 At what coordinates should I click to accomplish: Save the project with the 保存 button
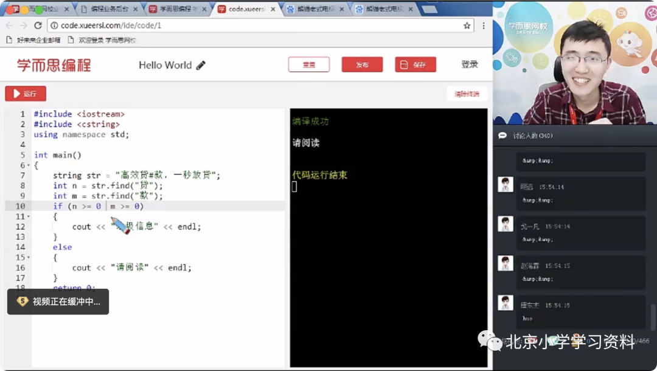[415, 64]
